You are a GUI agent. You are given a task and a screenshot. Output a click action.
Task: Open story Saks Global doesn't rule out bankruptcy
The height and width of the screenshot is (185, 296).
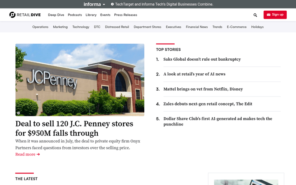pyautogui.click(x=202, y=59)
